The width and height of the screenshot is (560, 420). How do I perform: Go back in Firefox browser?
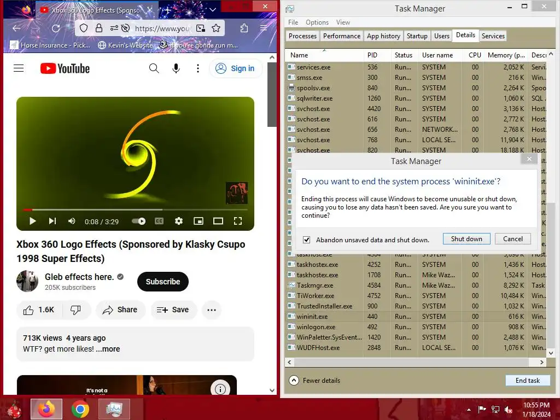16,28
